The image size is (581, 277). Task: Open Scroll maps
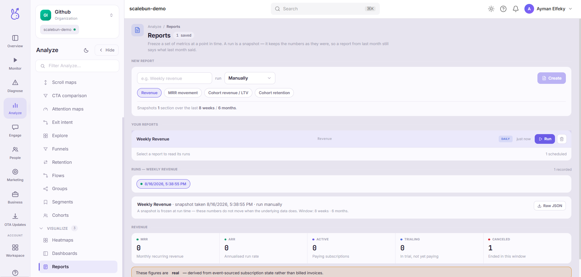(x=78, y=82)
